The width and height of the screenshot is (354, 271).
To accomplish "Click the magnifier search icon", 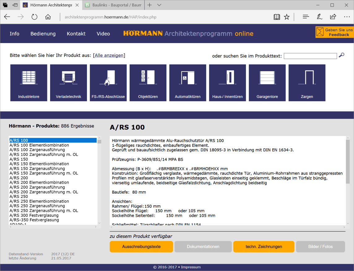I will point(342,55).
